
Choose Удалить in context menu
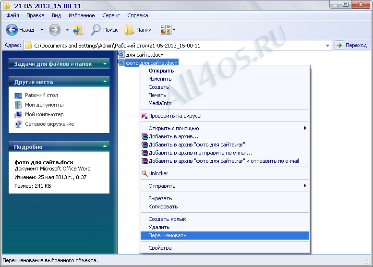click(x=225, y=227)
